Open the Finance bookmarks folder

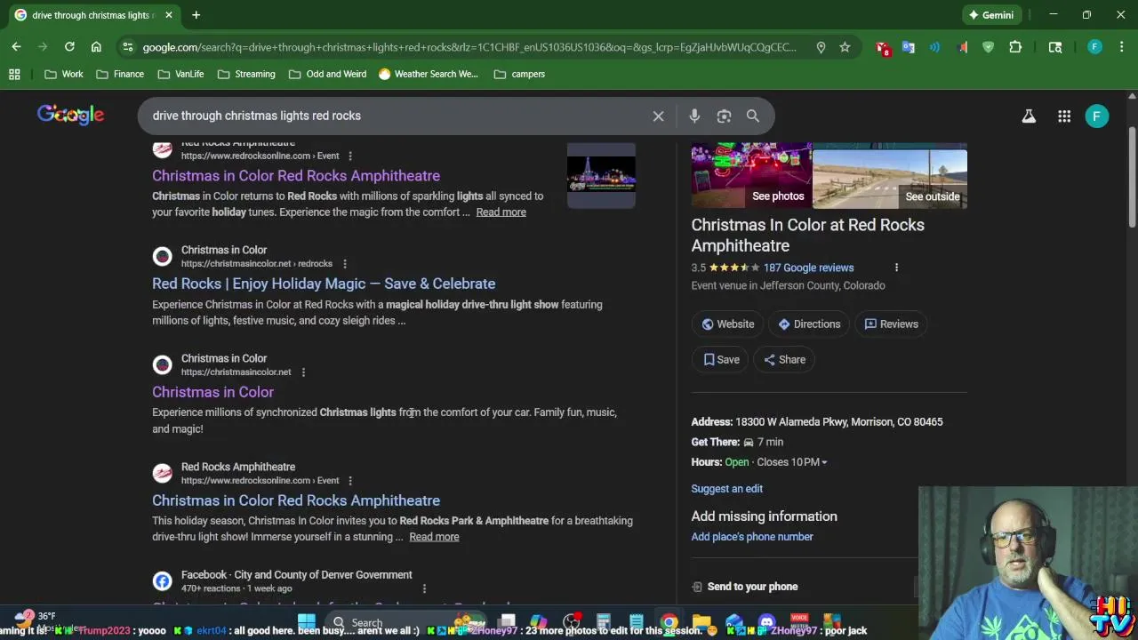(119, 74)
